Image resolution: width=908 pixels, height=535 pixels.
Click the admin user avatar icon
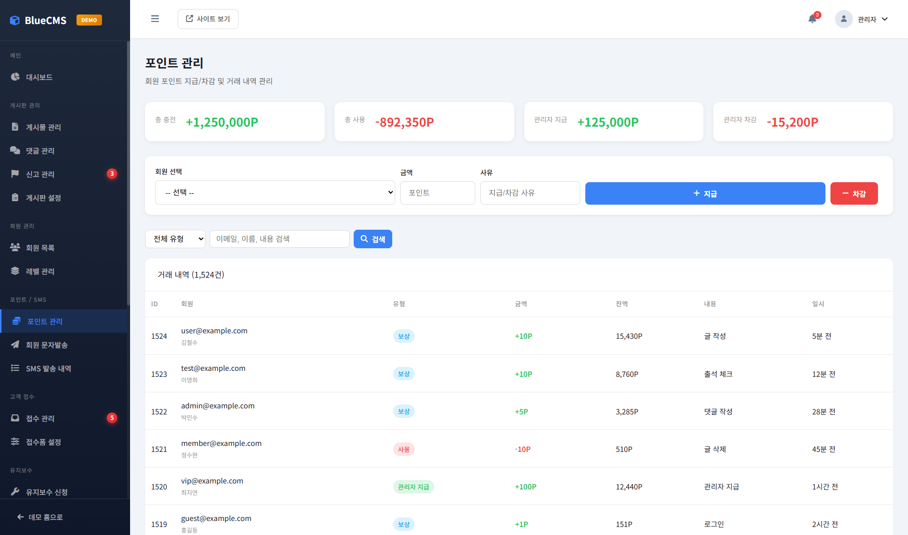point(843,19)
